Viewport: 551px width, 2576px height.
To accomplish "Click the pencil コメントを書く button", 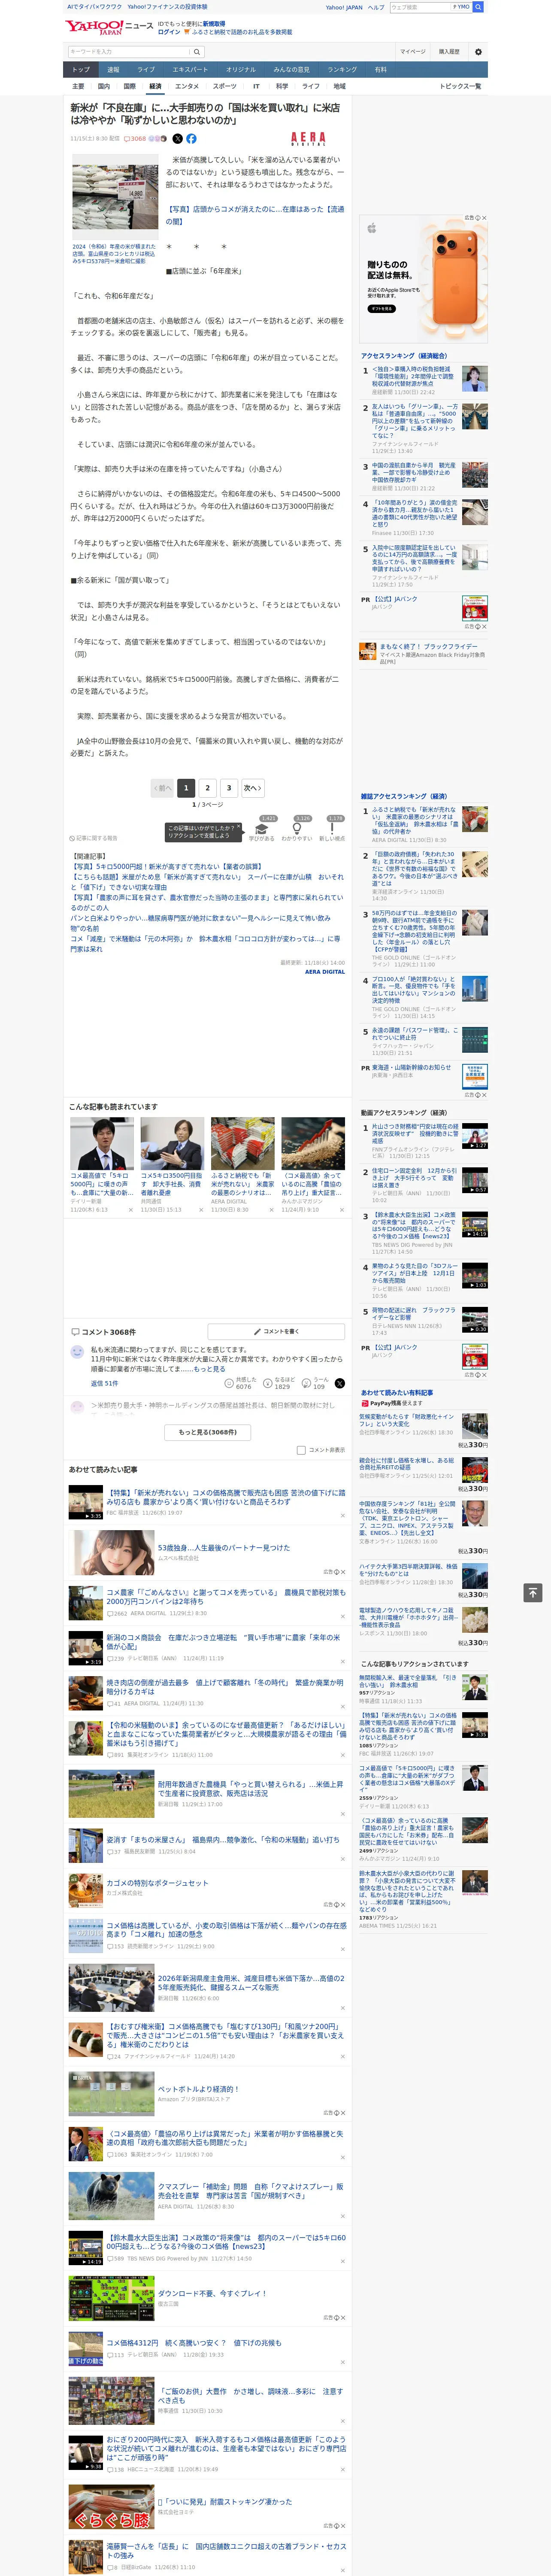I will point(276,1331).
